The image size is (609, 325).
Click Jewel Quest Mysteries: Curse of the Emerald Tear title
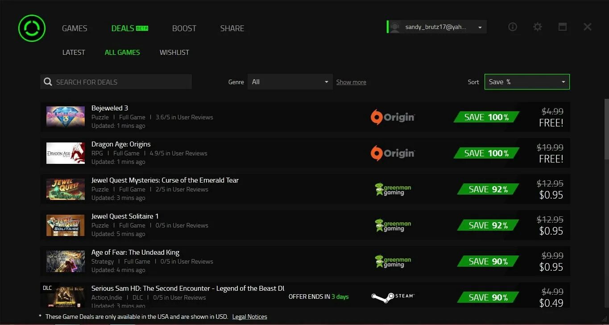(165, 180)
